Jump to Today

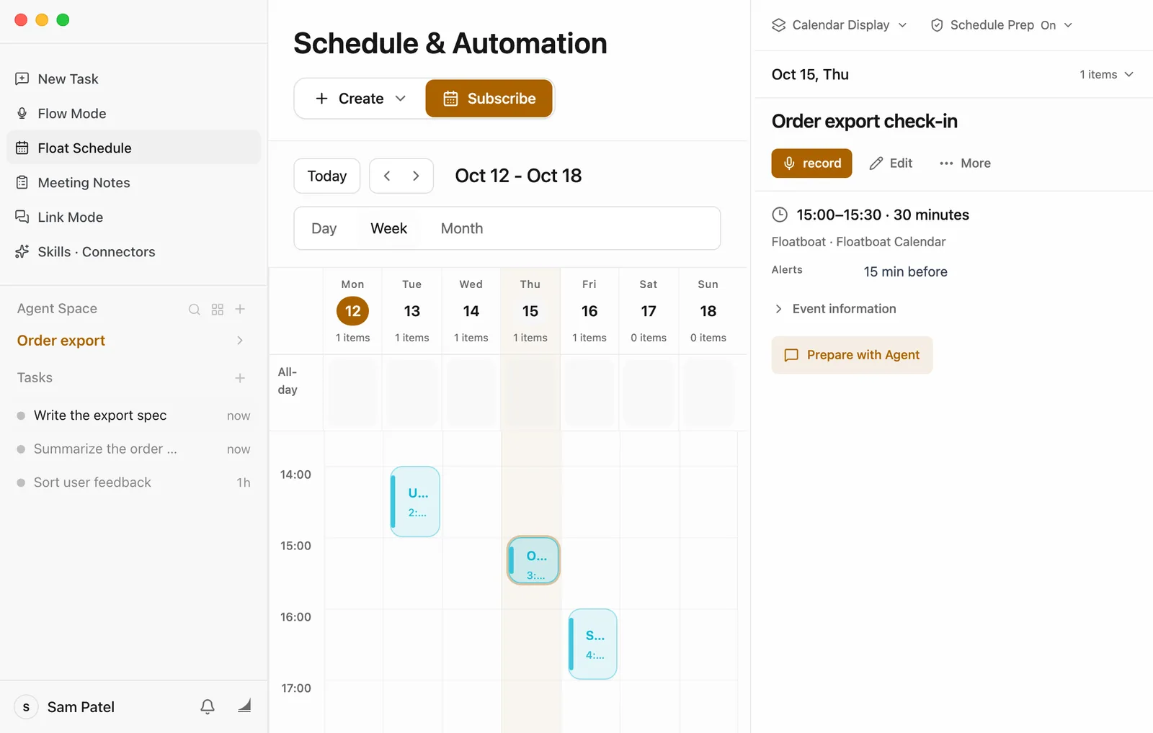[327, 176]
